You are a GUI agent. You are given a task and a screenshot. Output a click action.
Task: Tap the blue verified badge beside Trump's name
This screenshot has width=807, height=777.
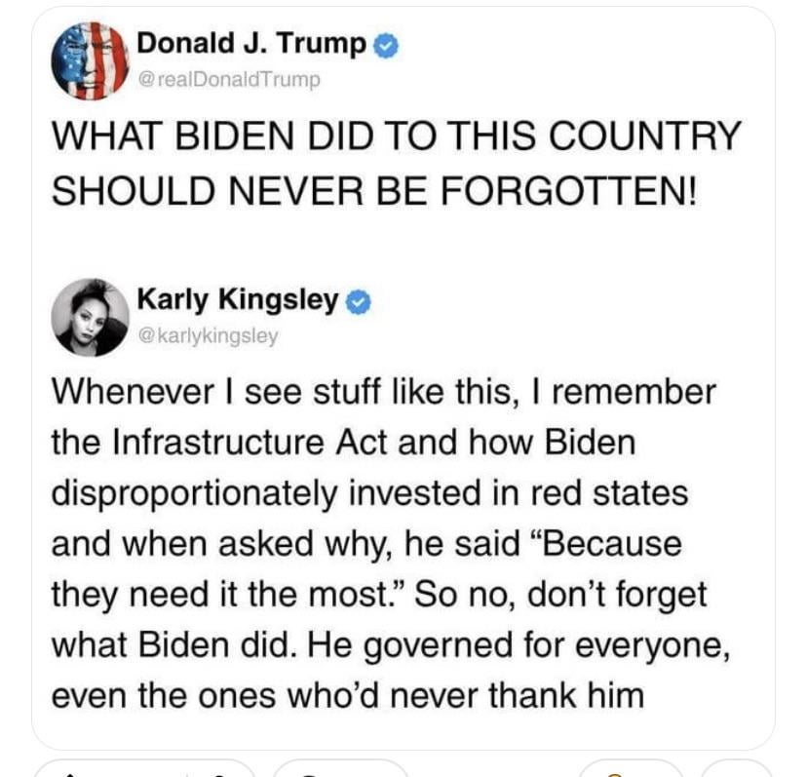[386, 46]
